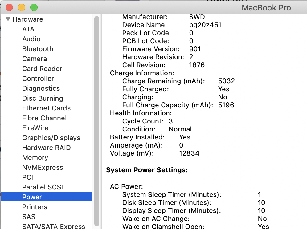Click the green zoom window button
This screenshot has width=307, height=229.
pos(34,7)
